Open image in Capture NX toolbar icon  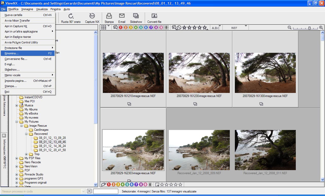pyautogui.click(x=92, y=16)
